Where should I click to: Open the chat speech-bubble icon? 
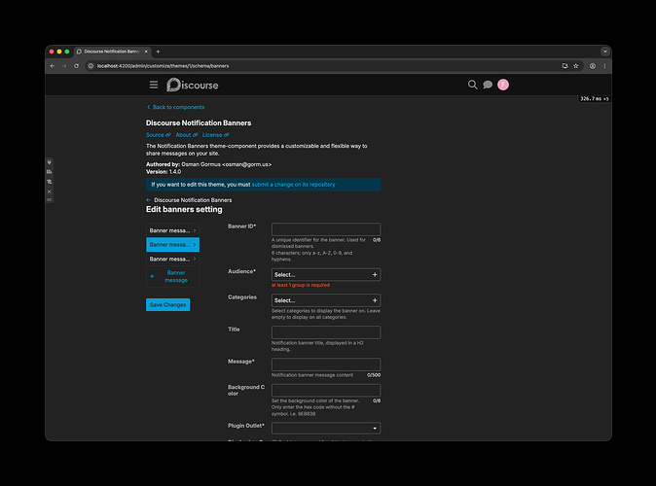click(x=488, y=85)
